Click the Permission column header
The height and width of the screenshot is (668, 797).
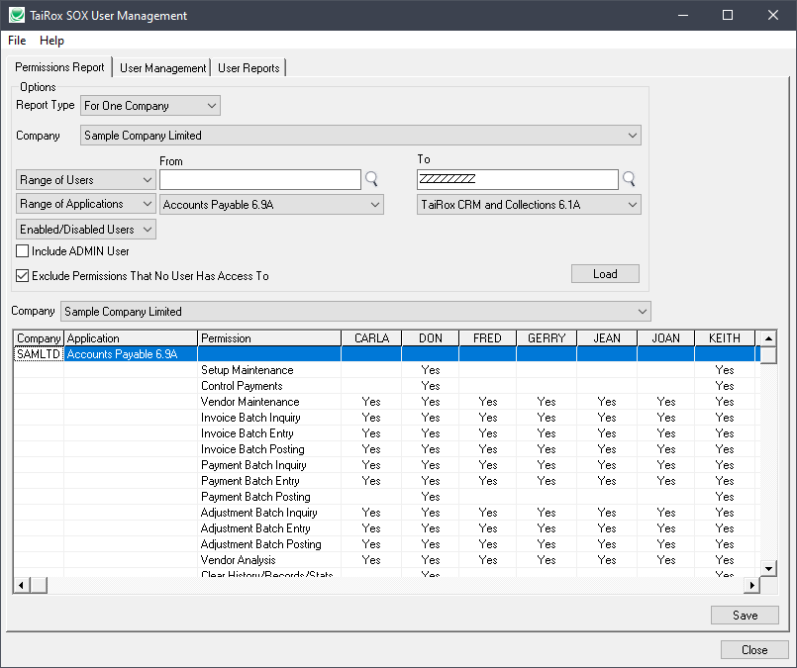tap(269, 338)
